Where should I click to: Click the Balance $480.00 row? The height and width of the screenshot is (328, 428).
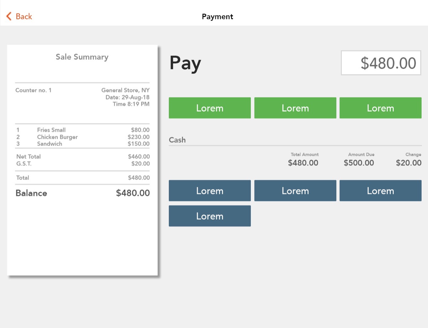click(x=83, y=193)
